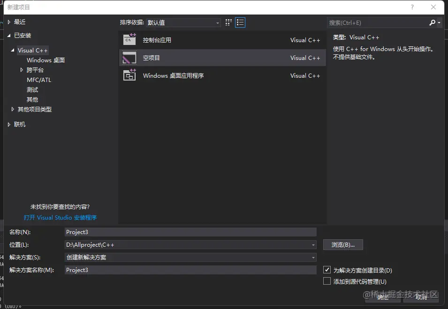
Task: Uncheck 为解决方案创建目录
Action: pyautogui.click(x=327, y=270)
